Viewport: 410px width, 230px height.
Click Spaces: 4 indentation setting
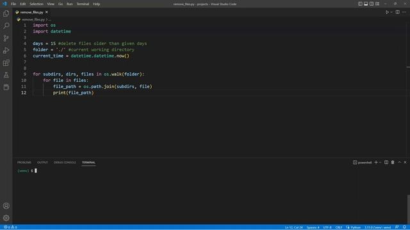click(x=313, y=227)
